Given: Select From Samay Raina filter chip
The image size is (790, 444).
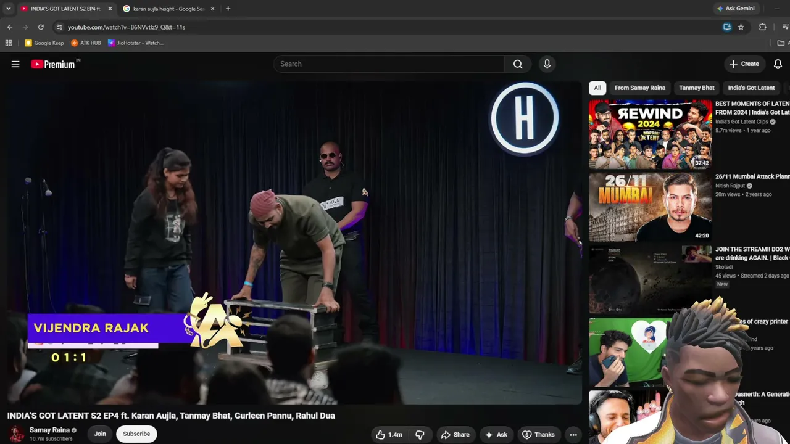Looking at the screenshot, I should click(x=640, y=88).
